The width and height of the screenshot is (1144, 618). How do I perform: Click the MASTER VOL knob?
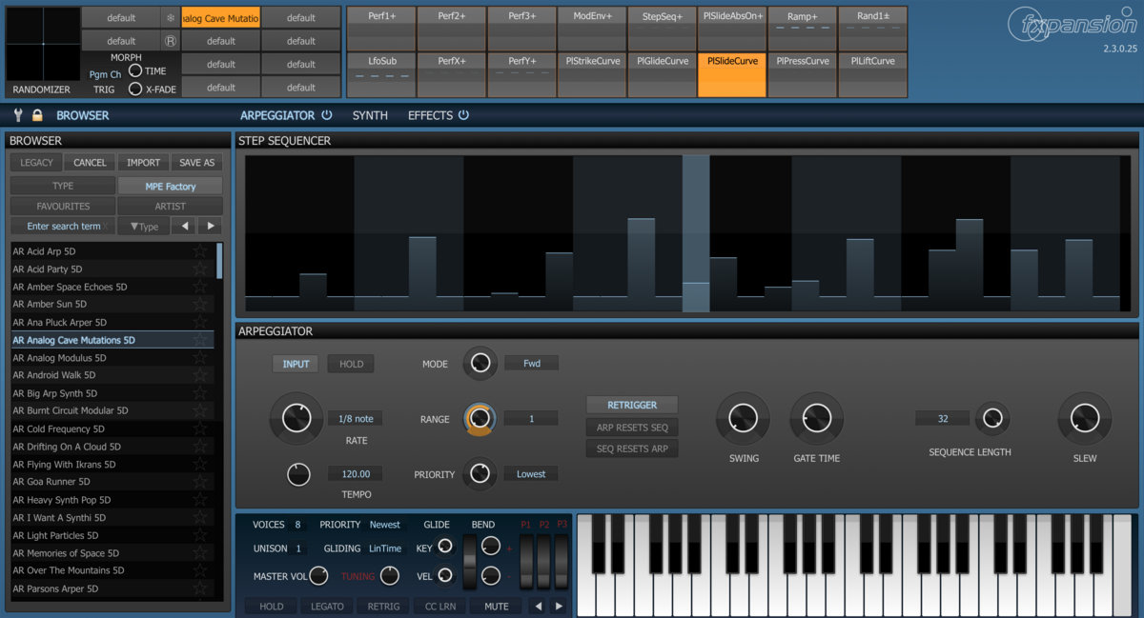318,576
